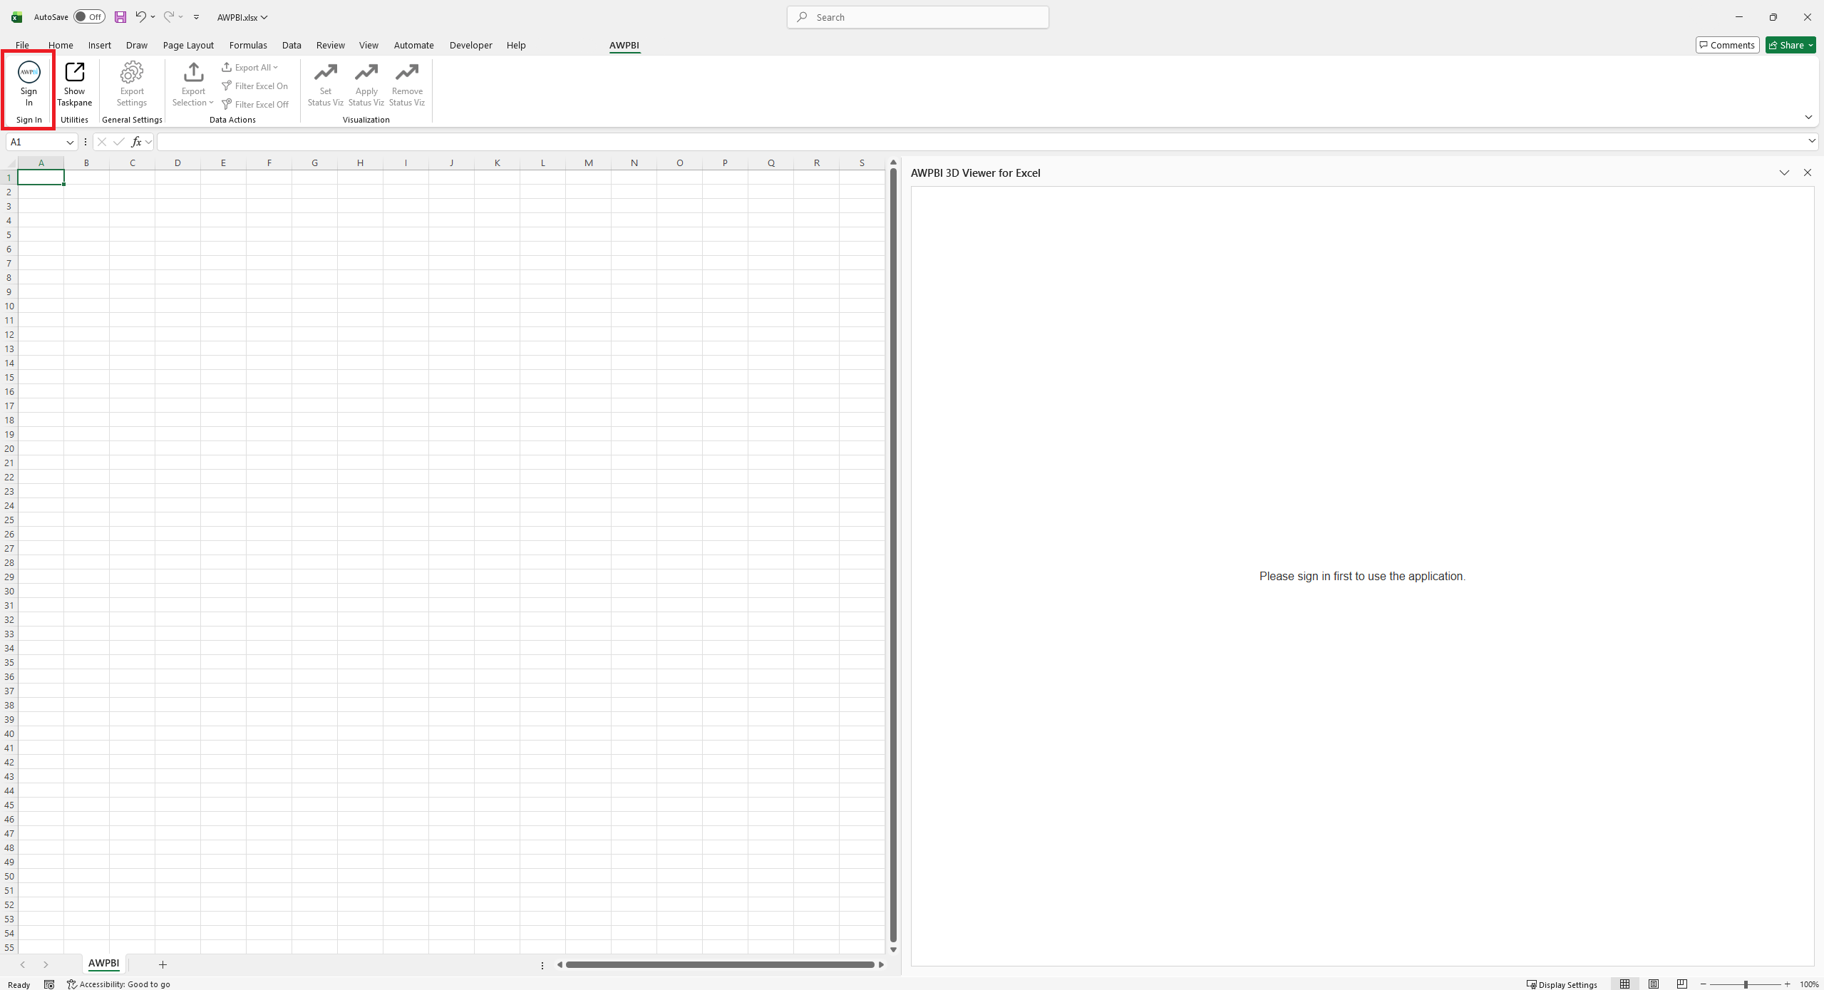Cancel formula entry with the X icon
The height and width of the screenshot is (990, 1824).
[x=102, y=142]
